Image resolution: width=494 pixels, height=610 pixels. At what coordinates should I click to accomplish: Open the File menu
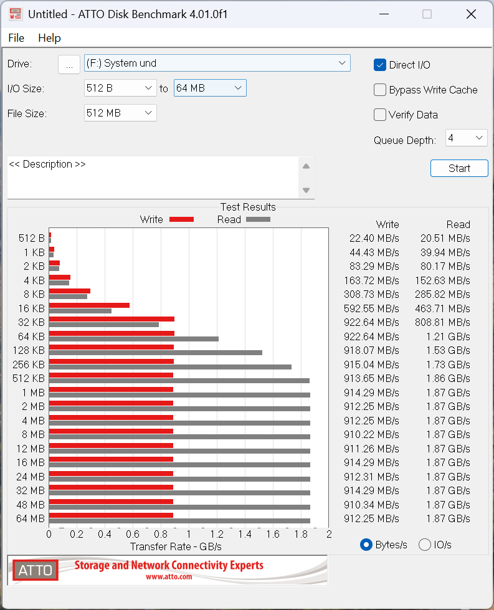pos(16,38)
